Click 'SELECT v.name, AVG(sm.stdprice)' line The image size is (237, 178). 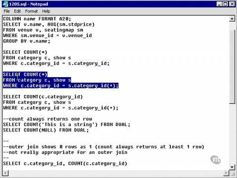click(x=49, y=24)
